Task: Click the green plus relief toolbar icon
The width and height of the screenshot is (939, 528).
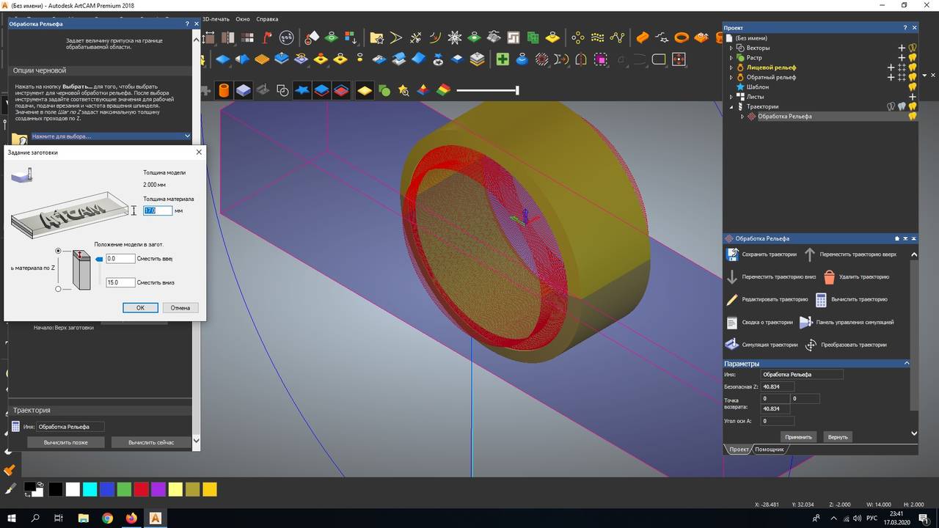Action: (x=503, y=59)
